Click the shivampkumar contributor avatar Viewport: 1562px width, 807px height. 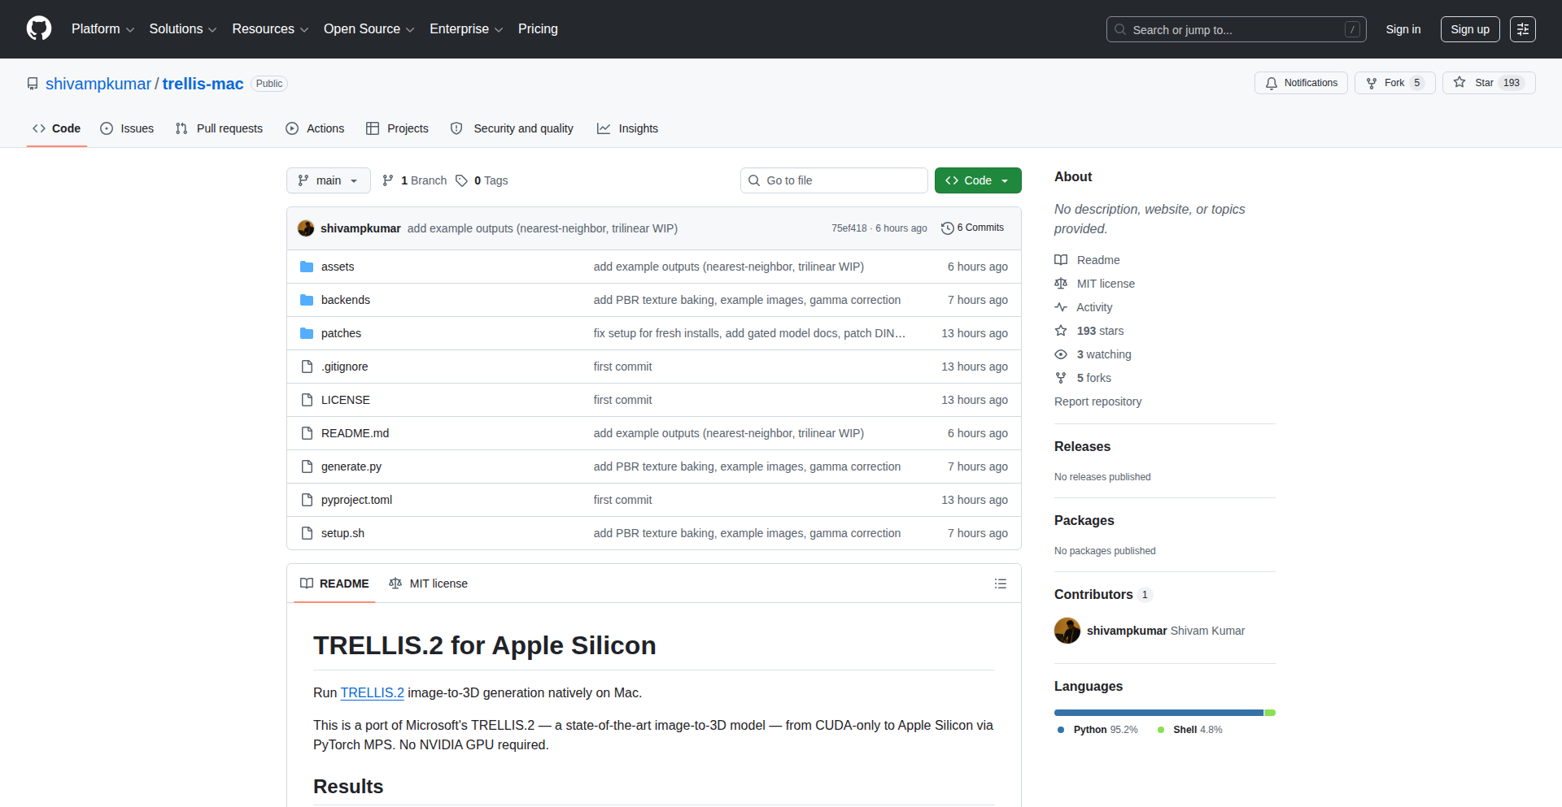pyautogui.click(x=1067, y=631)
